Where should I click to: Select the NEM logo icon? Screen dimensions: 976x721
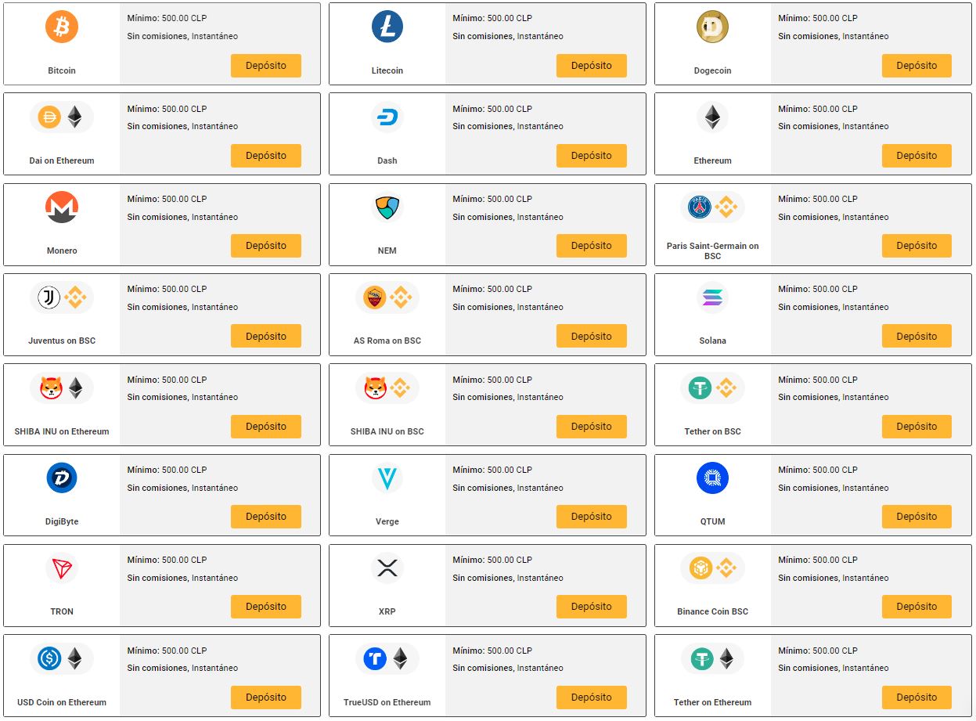387,207
